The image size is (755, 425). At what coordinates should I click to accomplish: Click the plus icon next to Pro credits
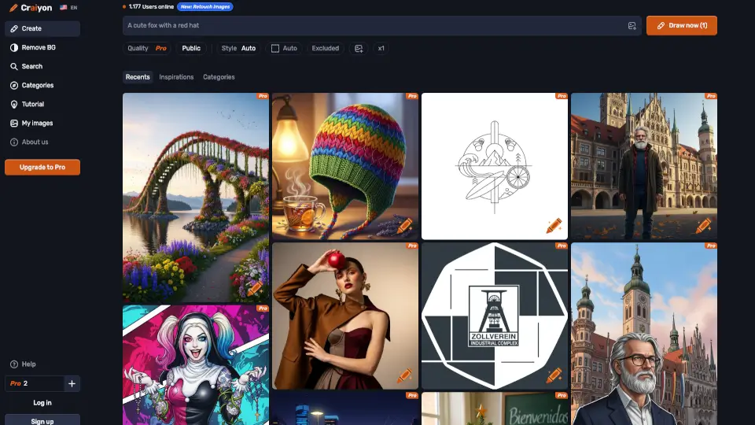click(72, 383)
